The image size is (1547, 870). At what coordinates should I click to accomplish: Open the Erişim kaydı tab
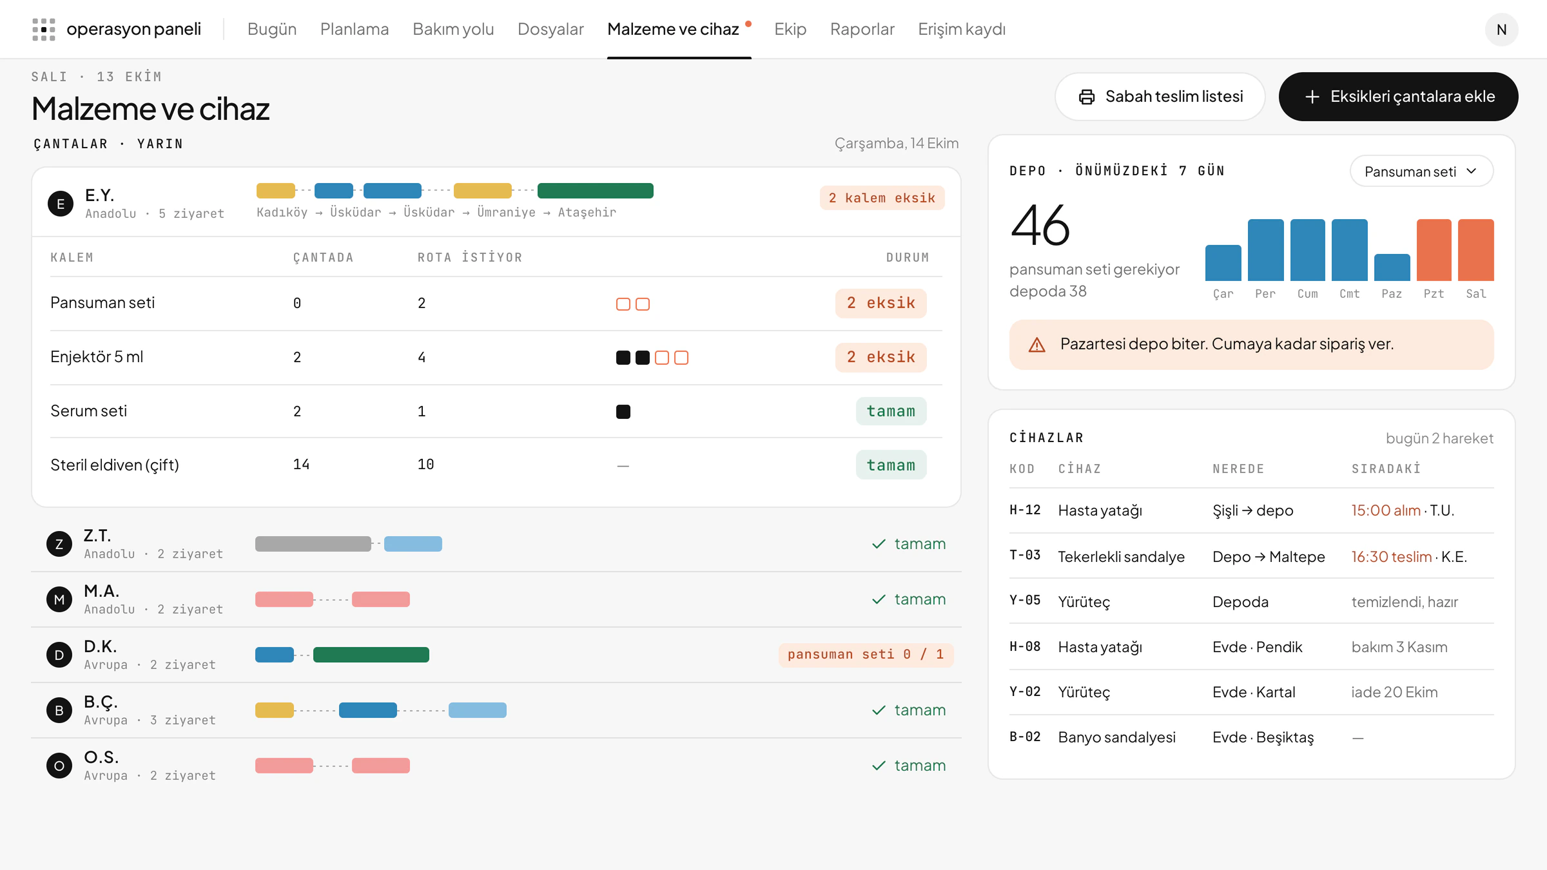tap(962, 29)
